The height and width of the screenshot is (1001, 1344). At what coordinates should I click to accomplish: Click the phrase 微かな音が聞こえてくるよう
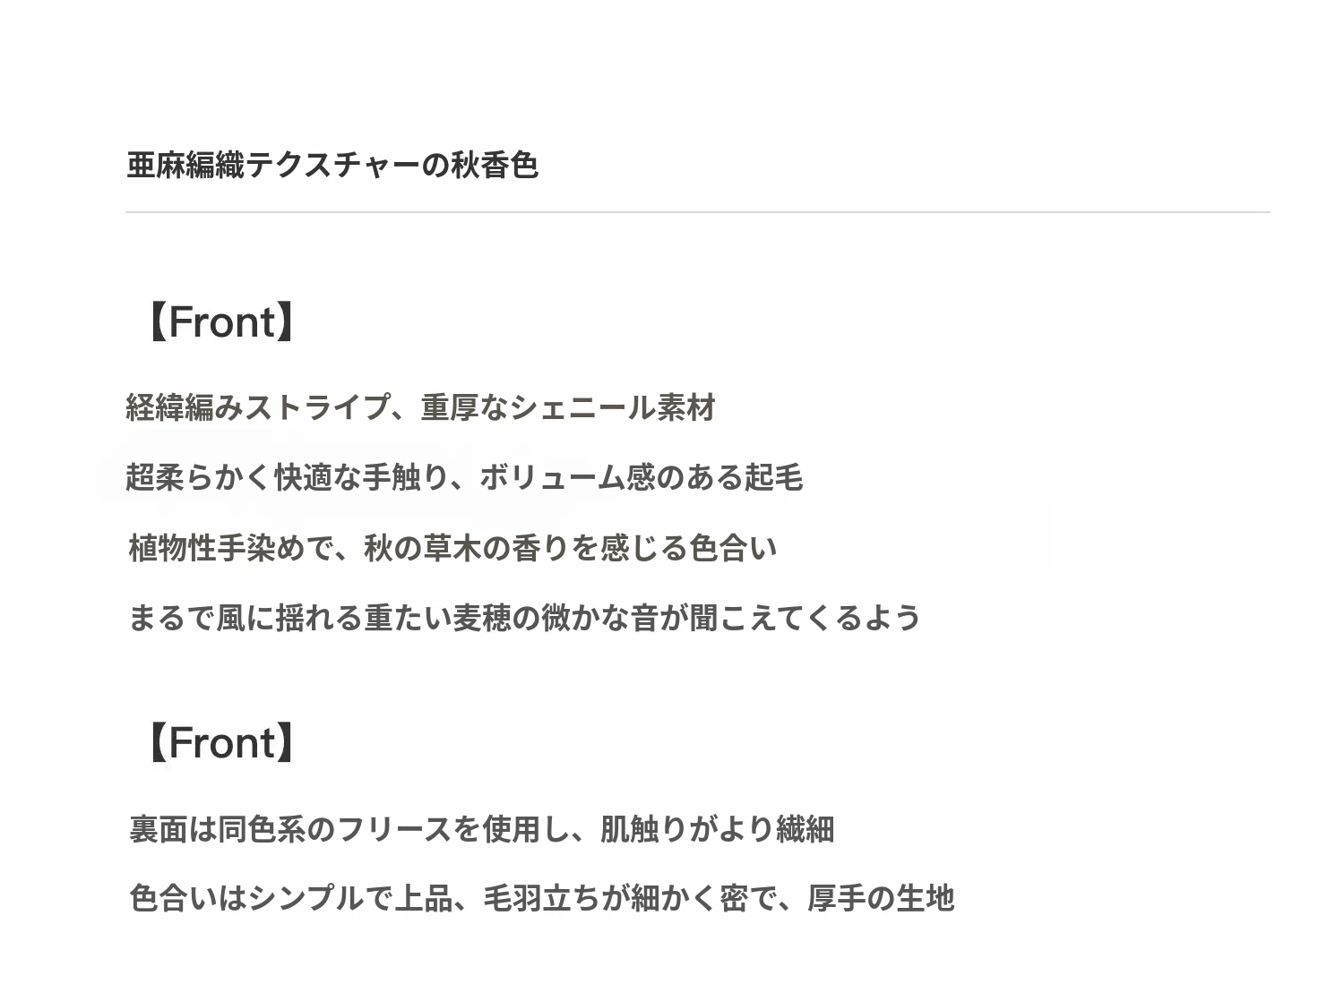[x=730, y=618]
